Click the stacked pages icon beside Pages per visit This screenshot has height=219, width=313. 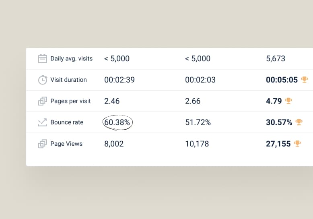click(x=42, y=101)
